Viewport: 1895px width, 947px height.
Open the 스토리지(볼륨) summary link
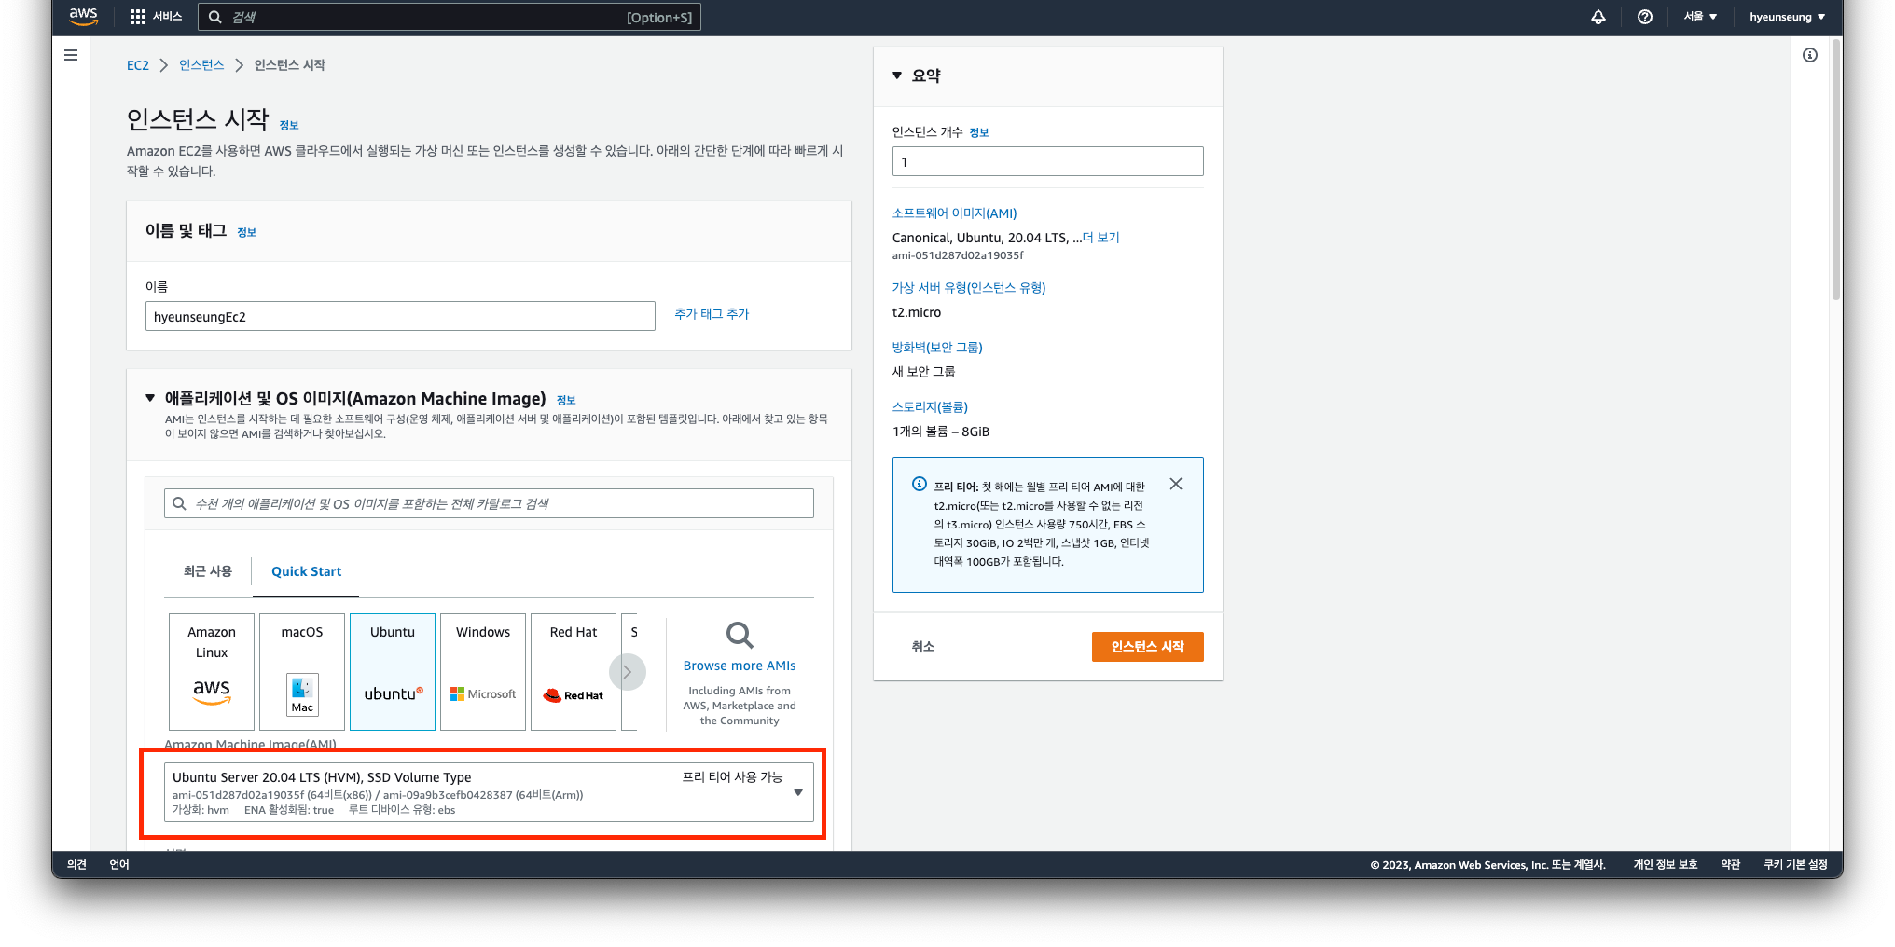coord(930,407)
